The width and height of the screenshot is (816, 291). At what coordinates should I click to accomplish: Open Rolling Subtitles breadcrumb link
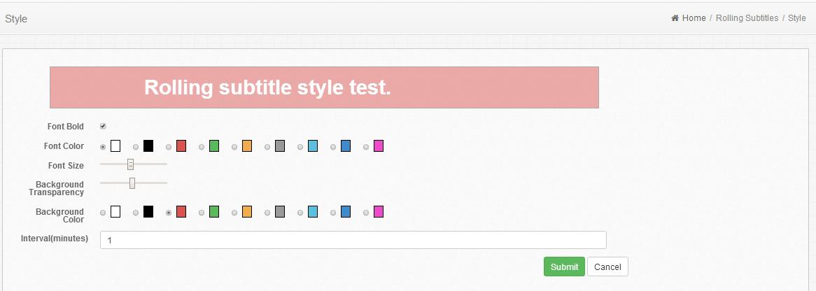pos(747,18)
